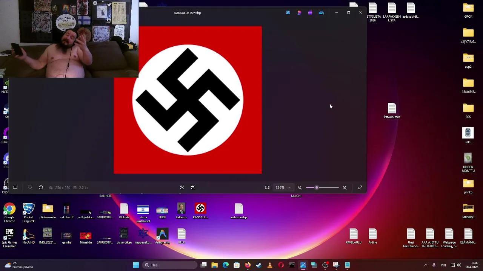Select the plinko-main folder on desktop
Viewport: 483px width, 271px height.
coord(48,211)
